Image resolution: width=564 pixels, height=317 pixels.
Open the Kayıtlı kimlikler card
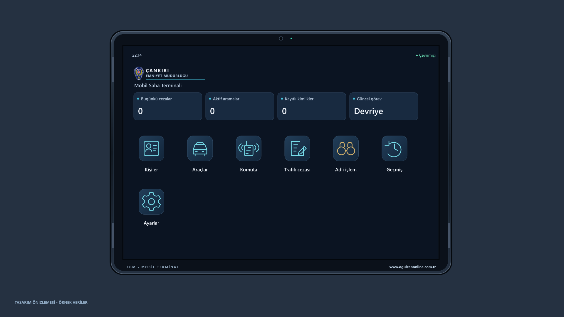[x=312, y=106]
